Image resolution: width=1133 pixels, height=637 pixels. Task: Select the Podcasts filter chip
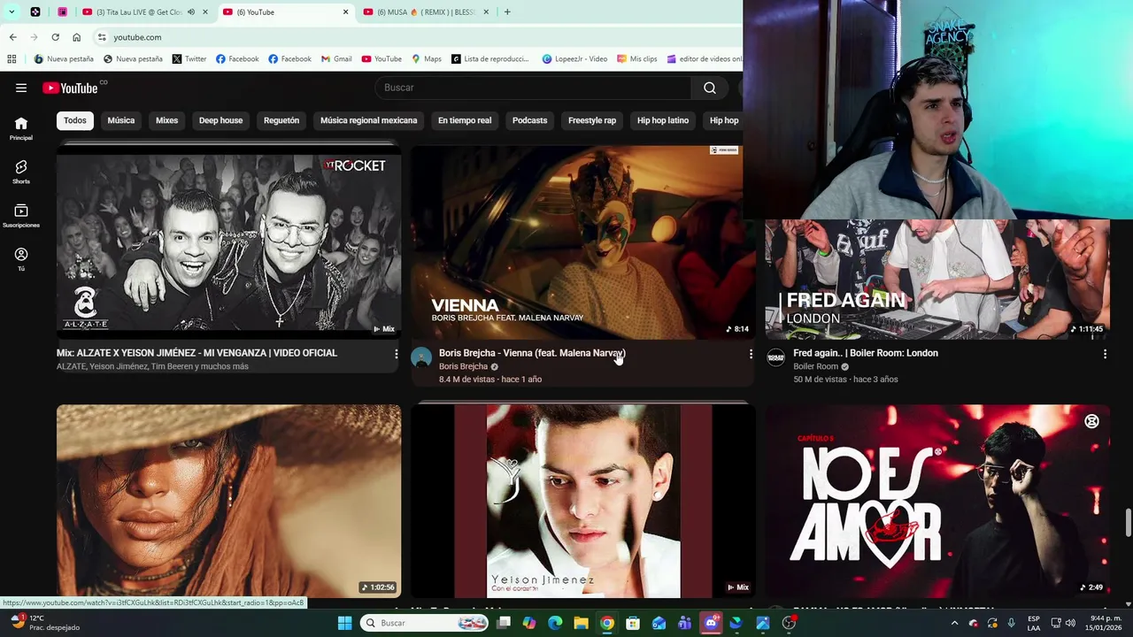point(529,120)
